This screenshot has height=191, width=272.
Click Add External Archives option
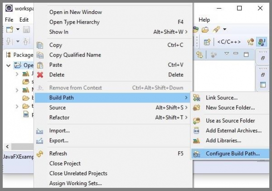[233, 130]
